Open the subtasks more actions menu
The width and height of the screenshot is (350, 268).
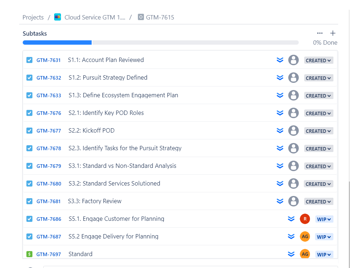[x=320, y=33]
